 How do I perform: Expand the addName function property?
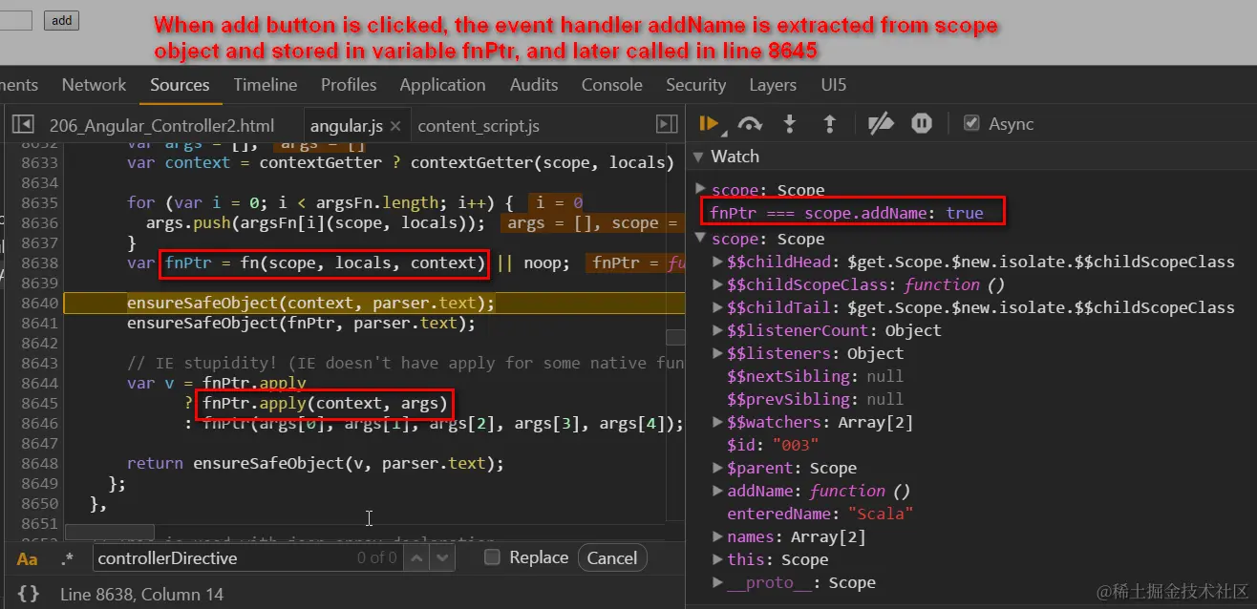[x=718, y=492]
